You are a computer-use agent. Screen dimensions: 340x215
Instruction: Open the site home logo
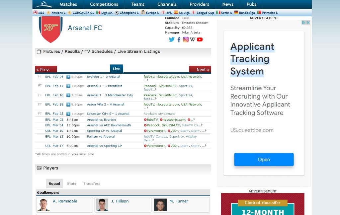(43, 4)
